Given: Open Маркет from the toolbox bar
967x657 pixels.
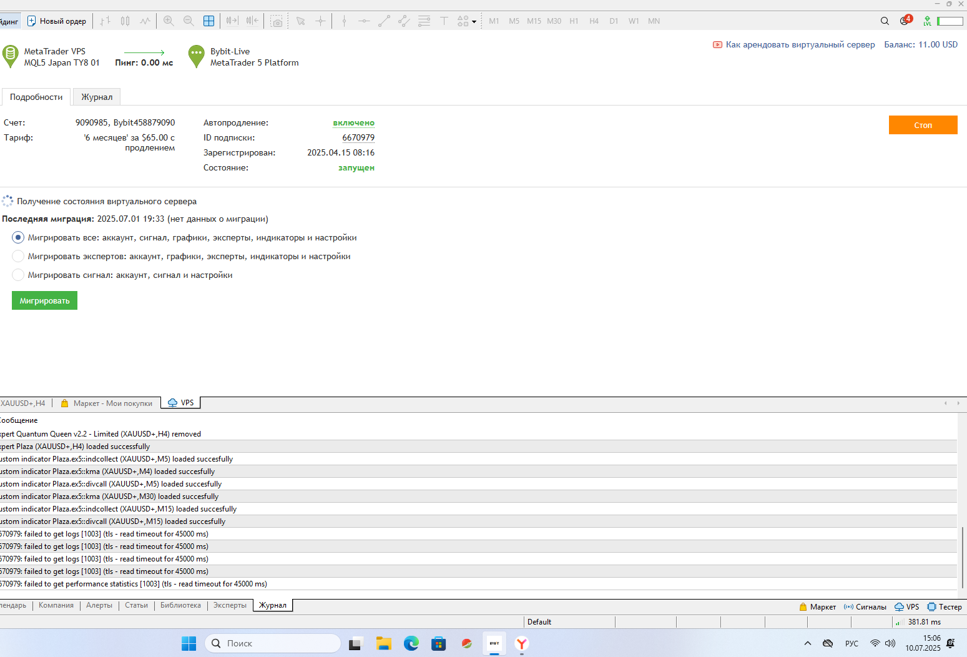Looking at the screenshot, I should coord(817,607).
